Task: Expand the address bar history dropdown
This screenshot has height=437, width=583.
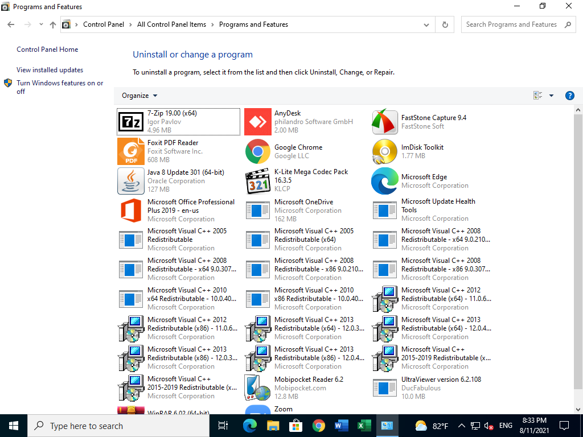Action: (426, 25)
